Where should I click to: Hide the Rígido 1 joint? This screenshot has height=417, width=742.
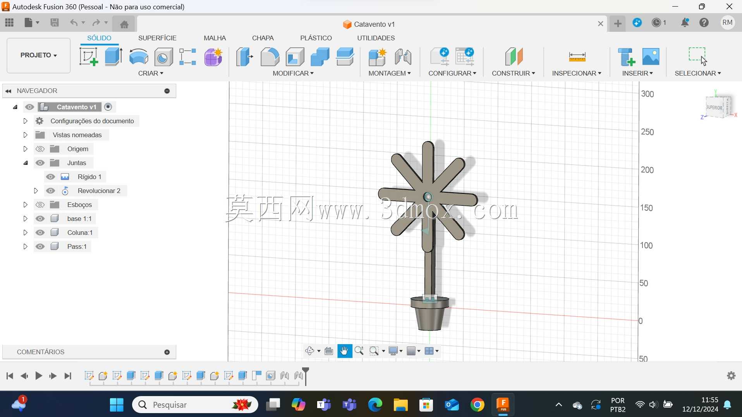coord(50,177)
